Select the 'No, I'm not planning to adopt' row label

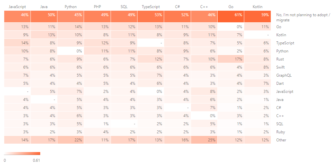[303, 17]
